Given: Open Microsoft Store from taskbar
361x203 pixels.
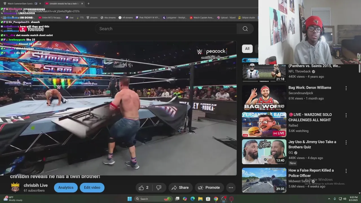Looking at the screenshot, I should tap(208, 199).
